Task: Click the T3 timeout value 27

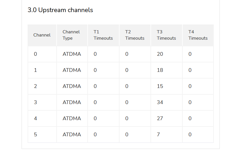Action: (160, 118)
